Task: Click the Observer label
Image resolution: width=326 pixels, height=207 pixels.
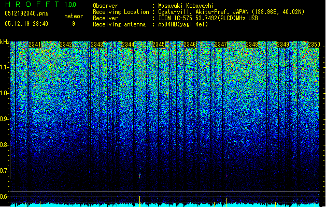Action: [105, 6]
